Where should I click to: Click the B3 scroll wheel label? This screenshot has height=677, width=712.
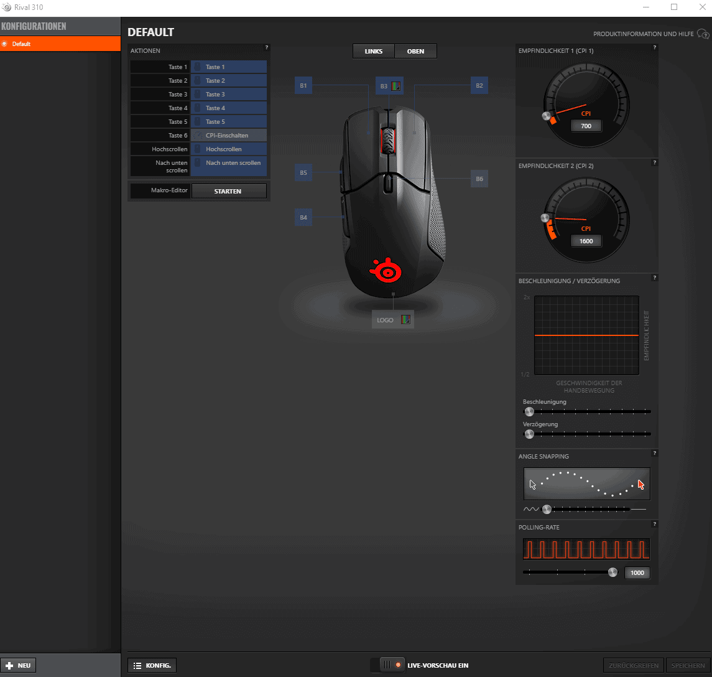[x=384, y=86]
